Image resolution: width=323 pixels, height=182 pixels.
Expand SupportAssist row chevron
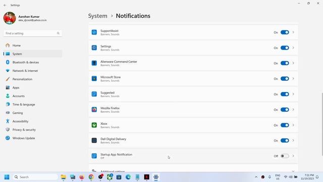tap(293, 32)
